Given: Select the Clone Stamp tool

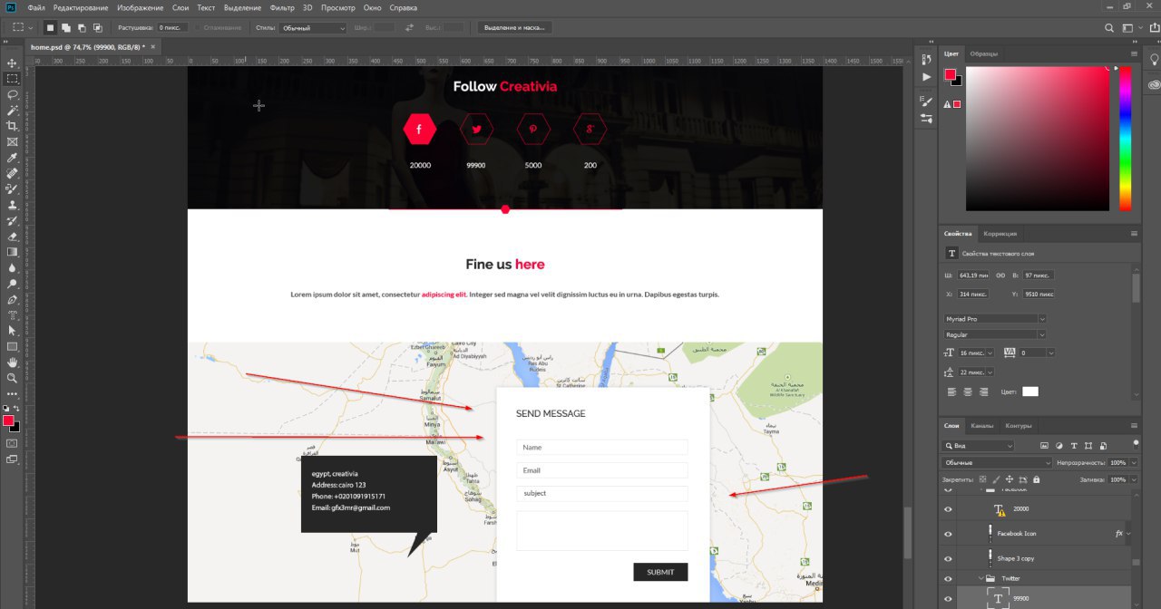Looking at the screenshot, I should tap(12, 205).
